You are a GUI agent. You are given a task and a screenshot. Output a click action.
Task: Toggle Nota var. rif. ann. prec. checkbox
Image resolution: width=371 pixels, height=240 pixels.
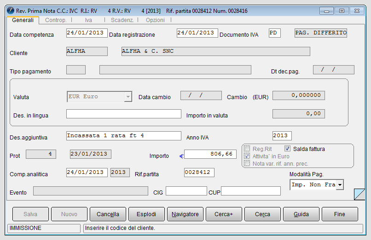pos(247,163)
